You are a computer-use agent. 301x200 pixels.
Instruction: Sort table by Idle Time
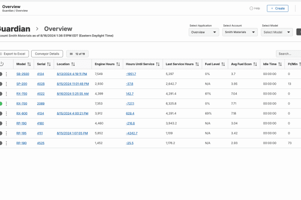tap(280, 64)
